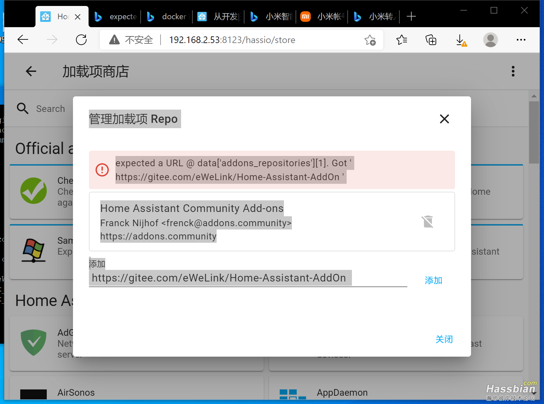The width and height of the screenshot is (544, 404).
Task: Switch to the 'expecte' Bing tab
Action: [115, 17]
